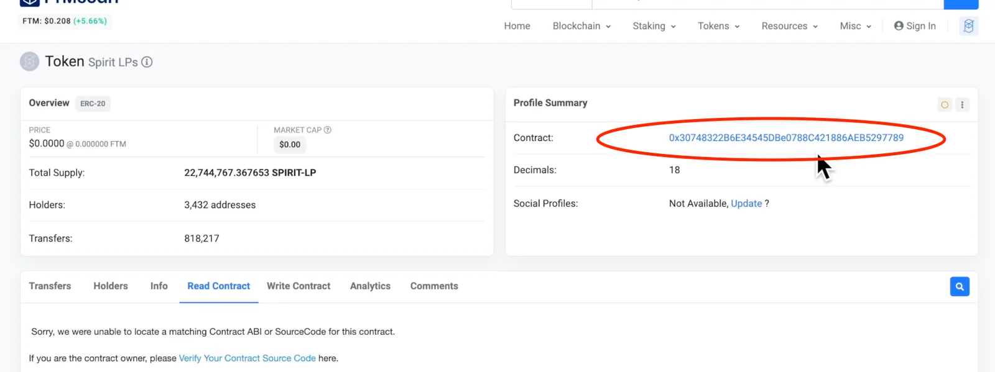Switch to the Holders tab

111,286
